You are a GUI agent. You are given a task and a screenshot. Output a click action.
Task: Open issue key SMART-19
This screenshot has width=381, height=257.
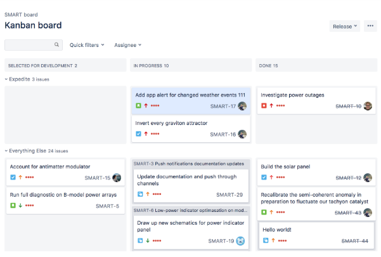click(x=221, y=241)
